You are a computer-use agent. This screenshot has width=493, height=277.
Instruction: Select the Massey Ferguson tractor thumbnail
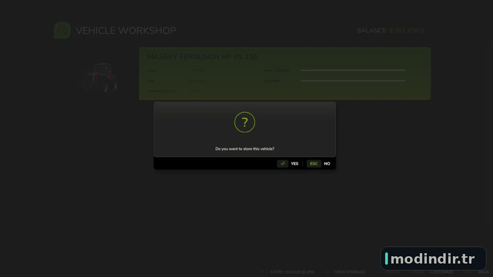(100, 77)
